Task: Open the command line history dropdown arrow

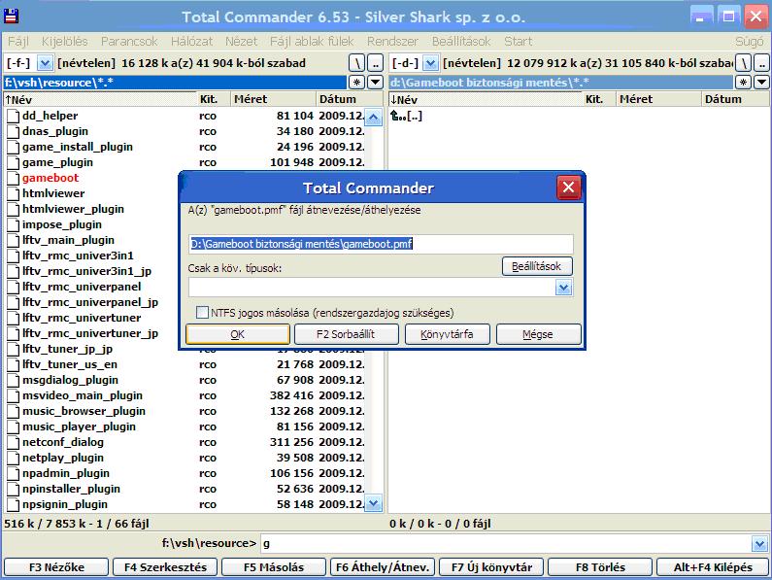Action: pyautogui.click(x=759, y=543)
